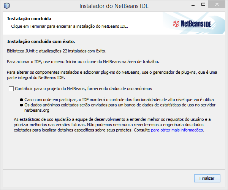Click 'Instalação concluída com êxito.' text
This screenshot has height=190, width=228.
[x=41, y=41]
